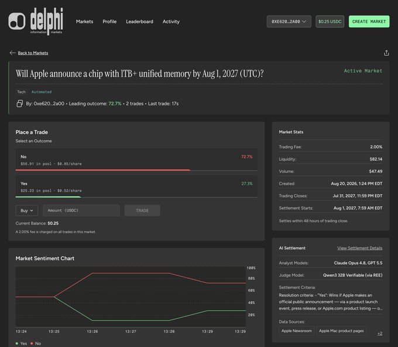This screenshot has width=398, height=347.
Task: Open the Profile nav item
Action: point(109,22)
